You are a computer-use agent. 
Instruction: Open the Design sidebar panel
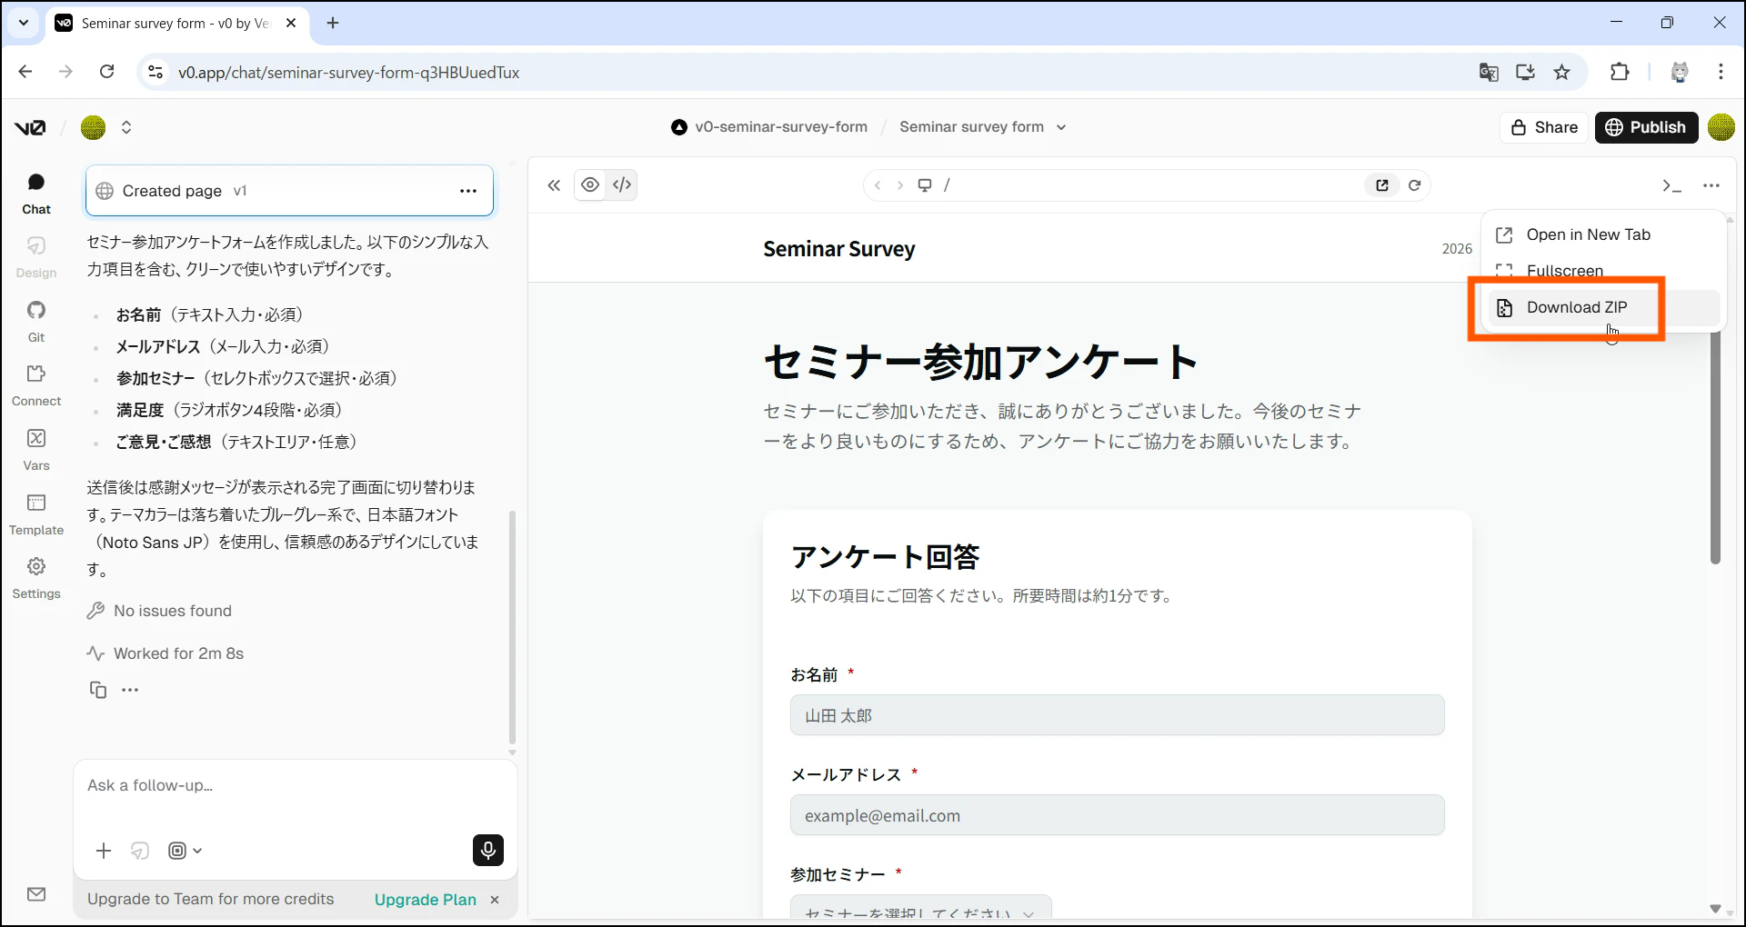click(x=36, y=257)
